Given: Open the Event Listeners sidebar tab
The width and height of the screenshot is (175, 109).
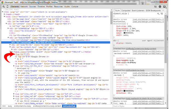Looking at the screenshot, I should pos(138,10).
